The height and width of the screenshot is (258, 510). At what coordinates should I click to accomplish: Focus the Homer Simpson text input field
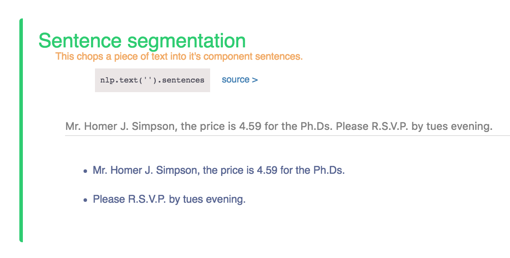pos(288,126)
